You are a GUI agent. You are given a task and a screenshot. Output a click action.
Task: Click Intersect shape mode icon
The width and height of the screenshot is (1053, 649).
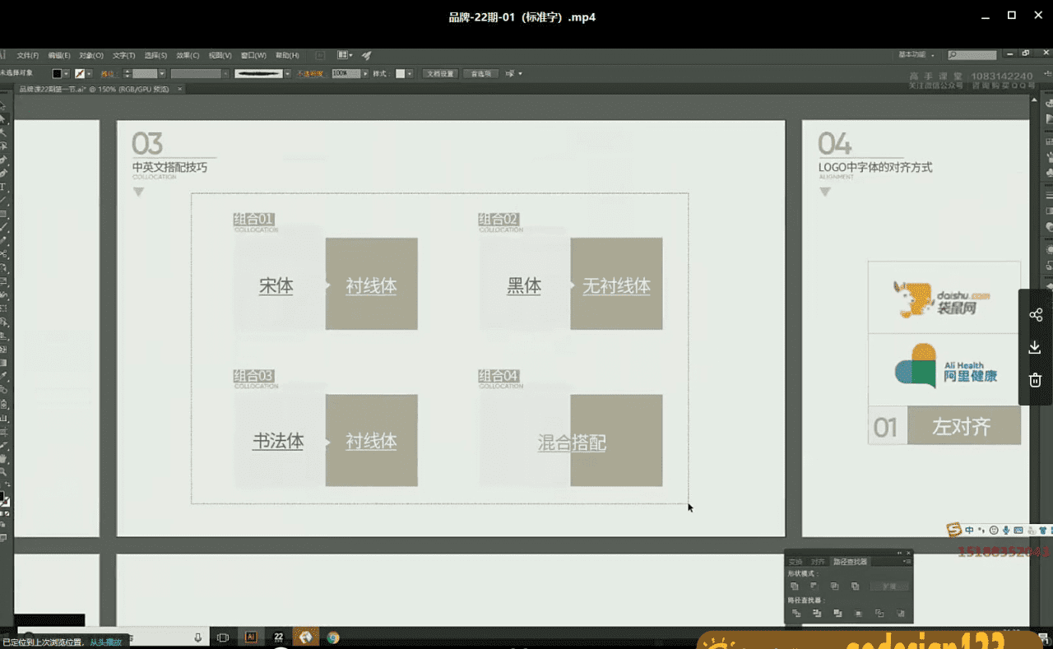click(x=834, y=586)
